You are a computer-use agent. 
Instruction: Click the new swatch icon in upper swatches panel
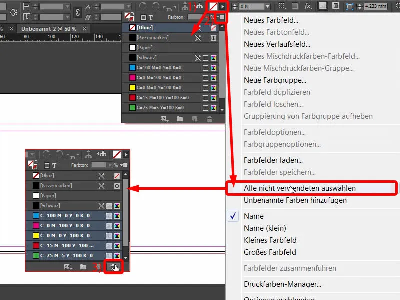(x=195, y=119)
